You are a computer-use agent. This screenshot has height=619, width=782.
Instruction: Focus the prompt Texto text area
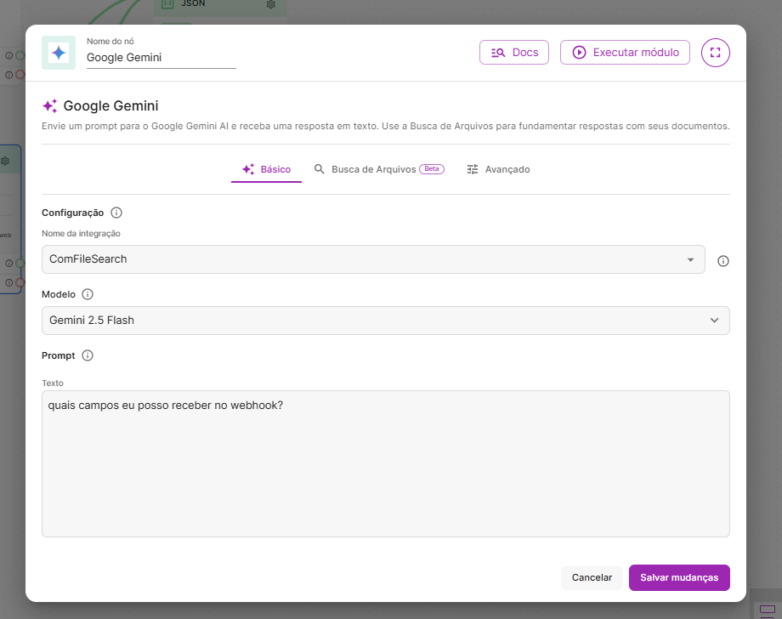point(385,463)
